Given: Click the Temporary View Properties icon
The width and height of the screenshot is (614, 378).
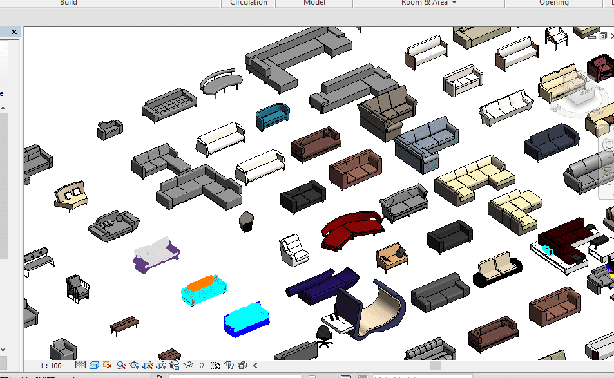Looking at the screenshot, I should pyautogui.click(x=215, y=366).
